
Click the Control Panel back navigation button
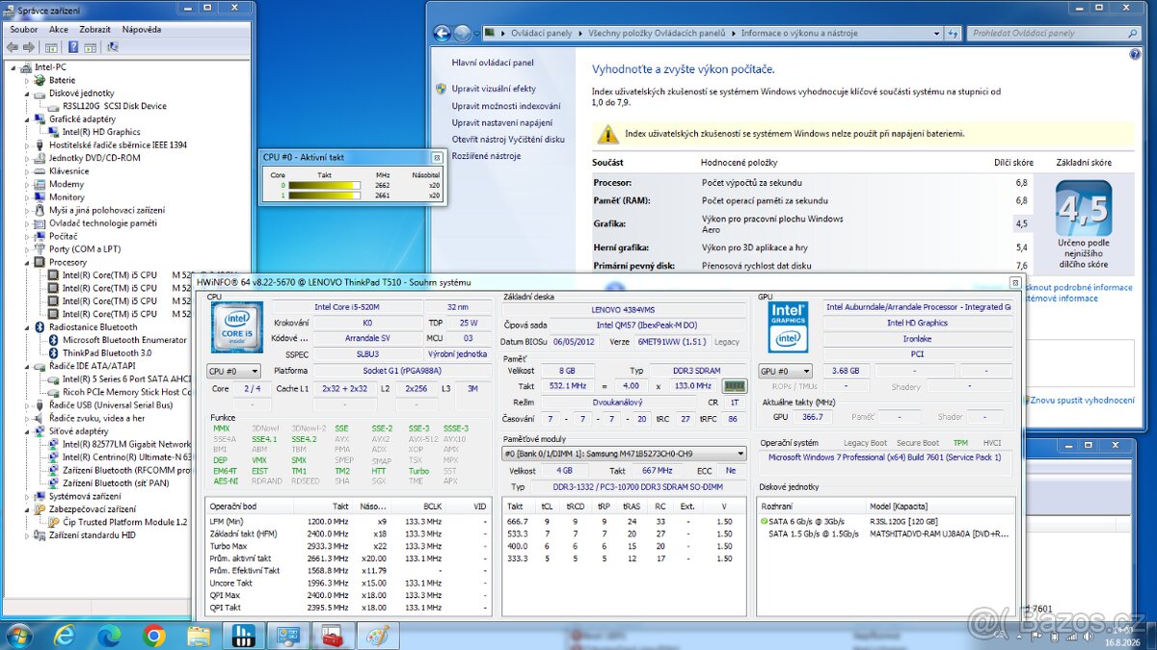pyautogui.click(x=442, y=33)
